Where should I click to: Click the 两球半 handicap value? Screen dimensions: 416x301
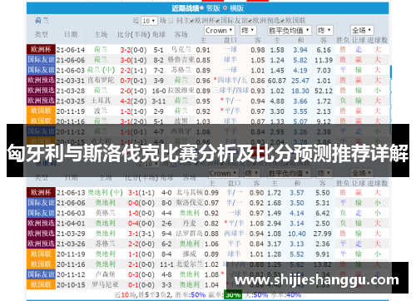[x=234, y=234]
